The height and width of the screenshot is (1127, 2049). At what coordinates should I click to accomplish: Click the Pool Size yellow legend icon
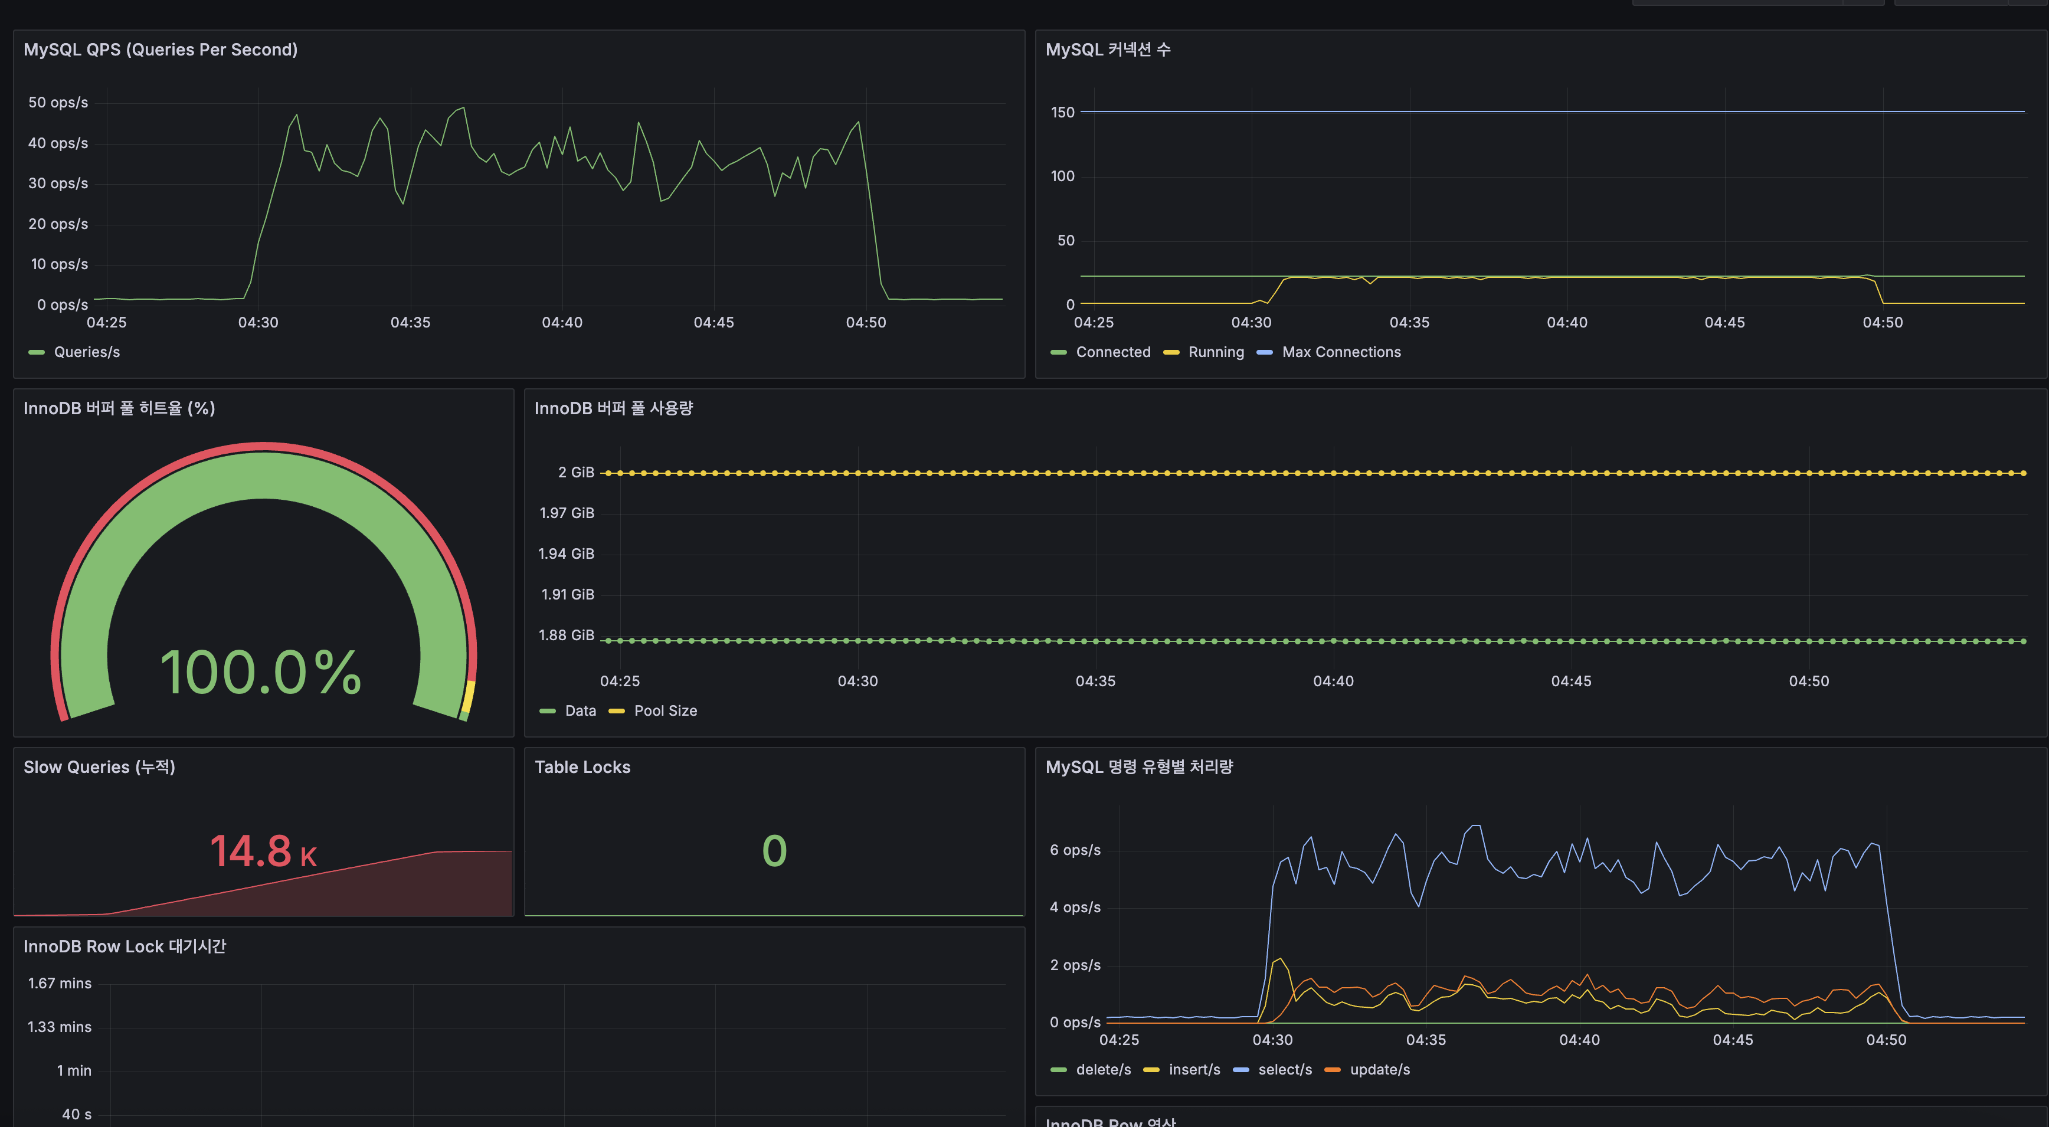617,711
